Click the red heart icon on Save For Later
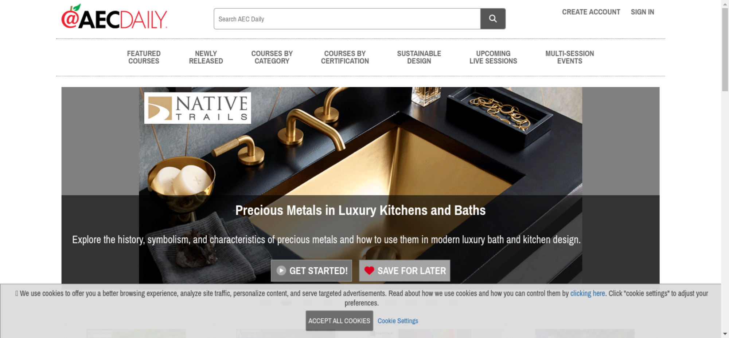This screenshot has height=338, width=729. (x=369, y=270)
